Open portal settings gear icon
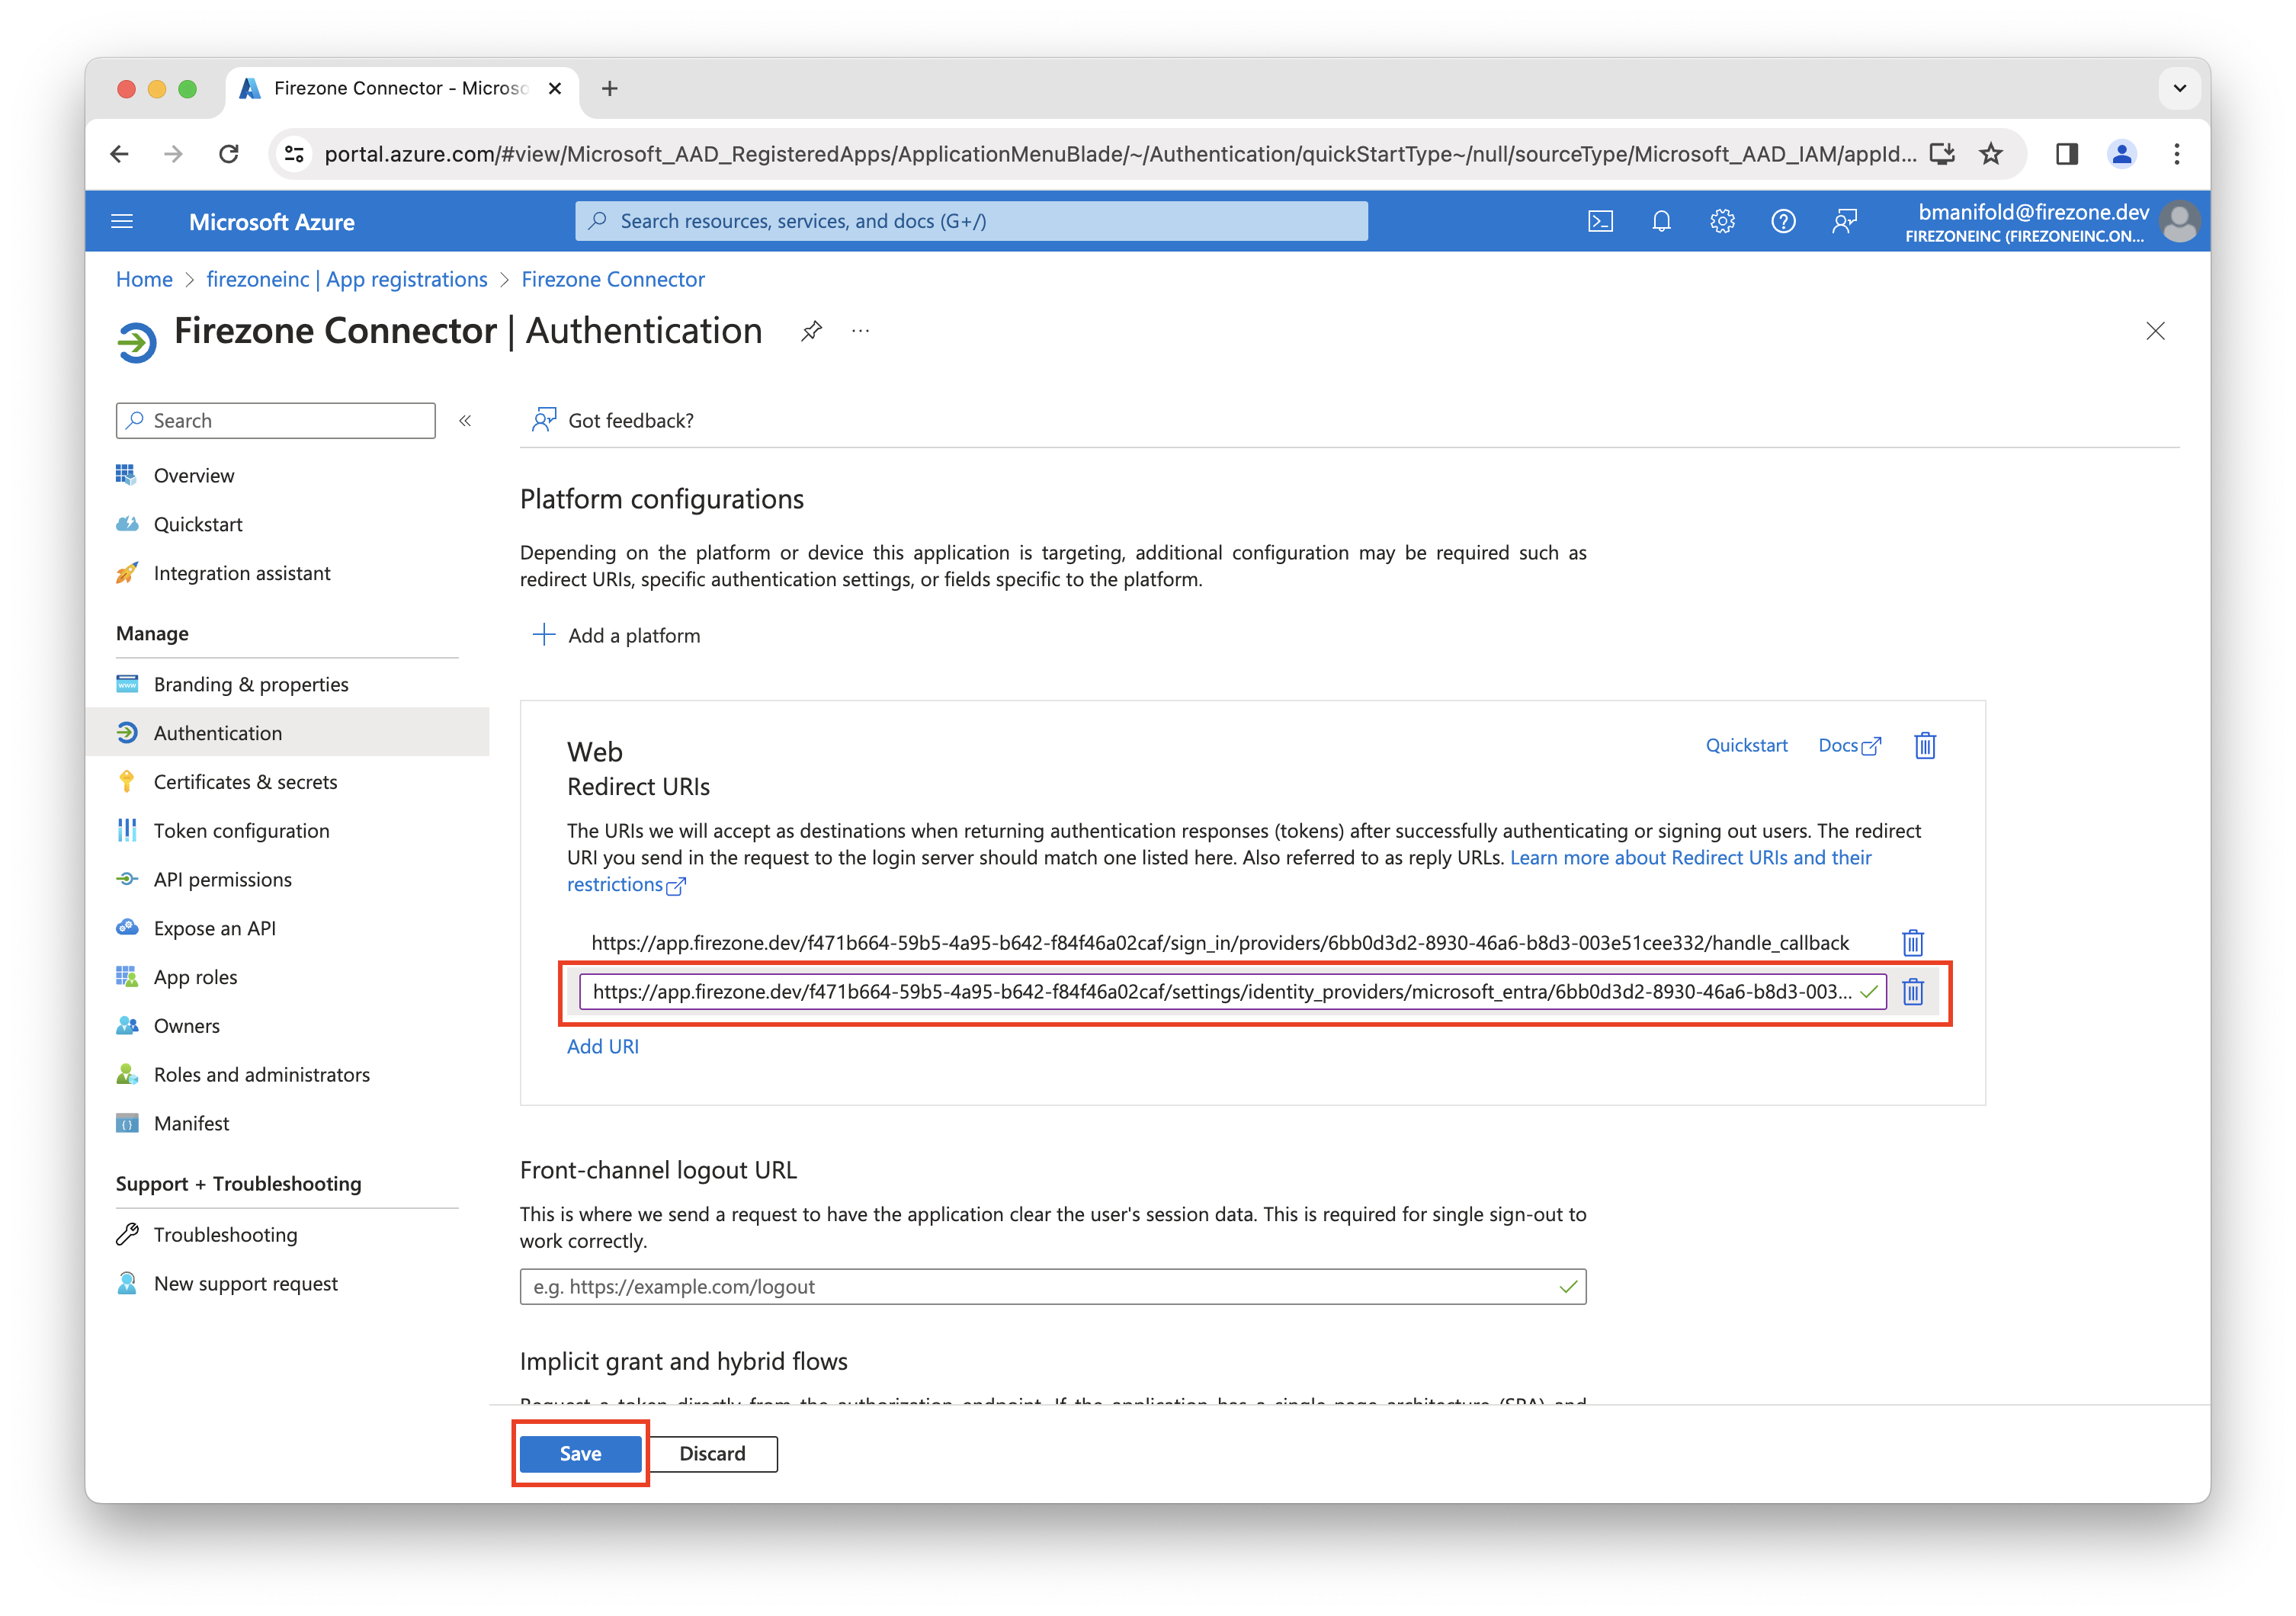The height and width of the screenshot is (1616, 2296). 1722,221
